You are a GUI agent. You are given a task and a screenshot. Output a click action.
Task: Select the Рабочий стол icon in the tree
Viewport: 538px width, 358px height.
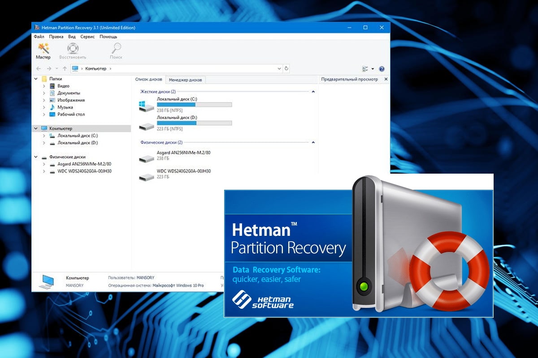coord(52,115)
